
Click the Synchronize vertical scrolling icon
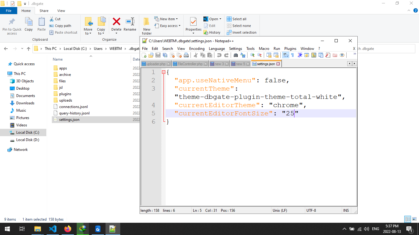tap(269, 55)
